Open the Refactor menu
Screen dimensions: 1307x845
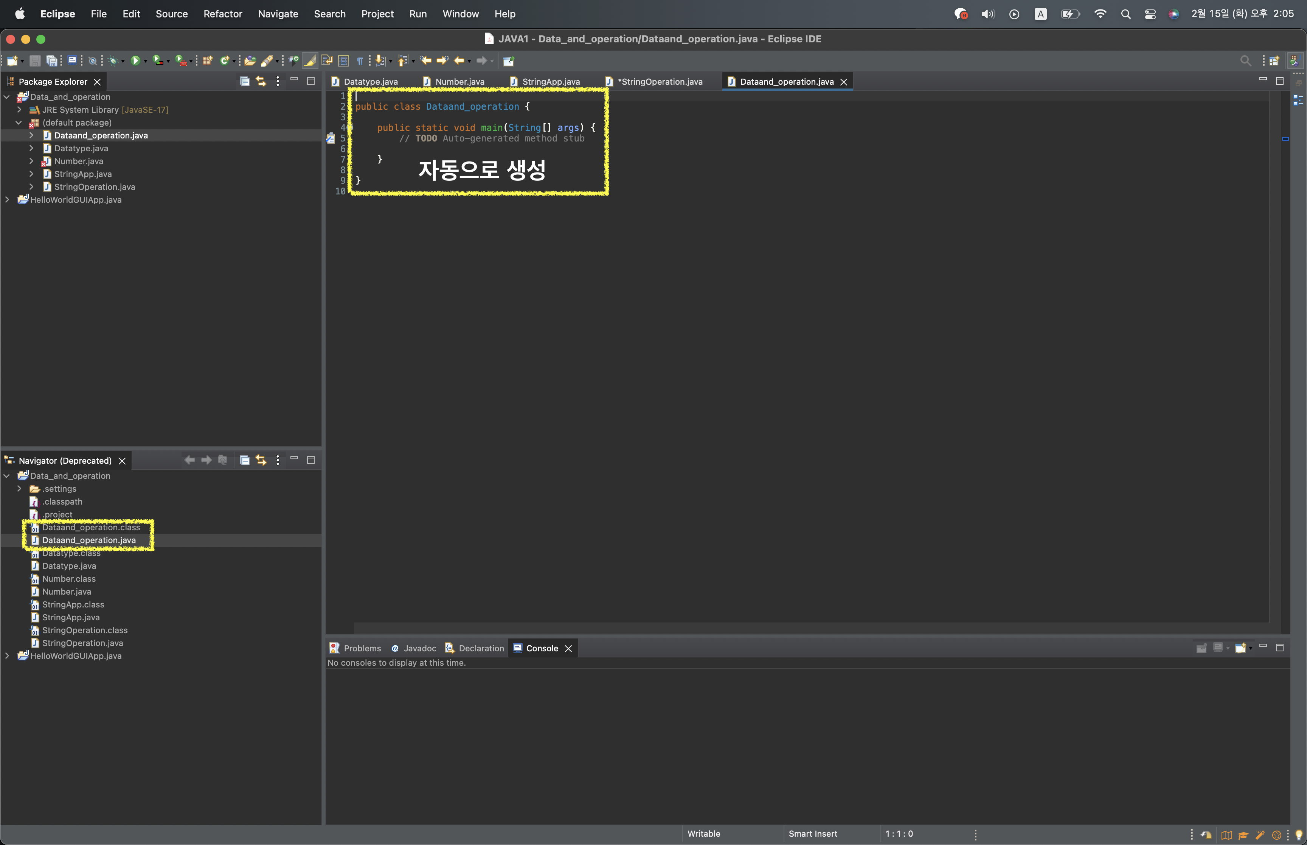click(222, 14)
